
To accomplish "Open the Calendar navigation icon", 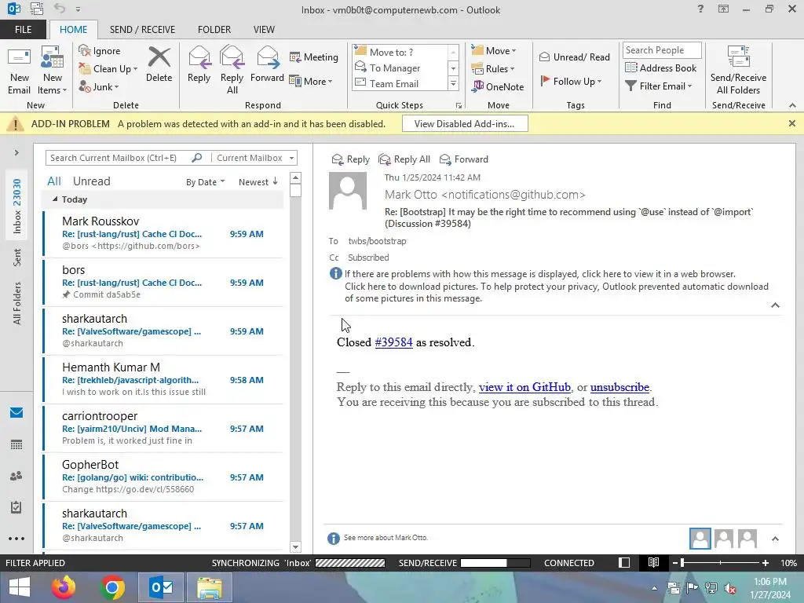I will tap(16, 444).
